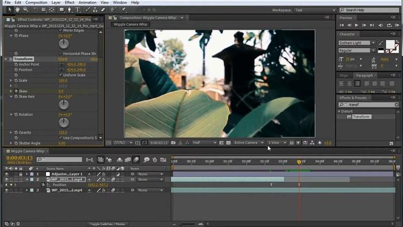Click the eyedropper in Character panel
403x227 pixels.
[381, 43]
